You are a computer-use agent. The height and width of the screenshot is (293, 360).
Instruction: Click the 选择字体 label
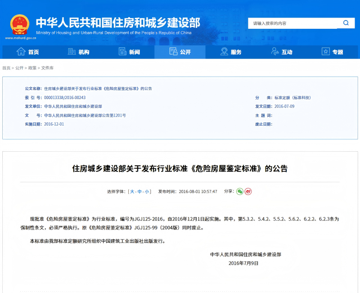[116, 191]
